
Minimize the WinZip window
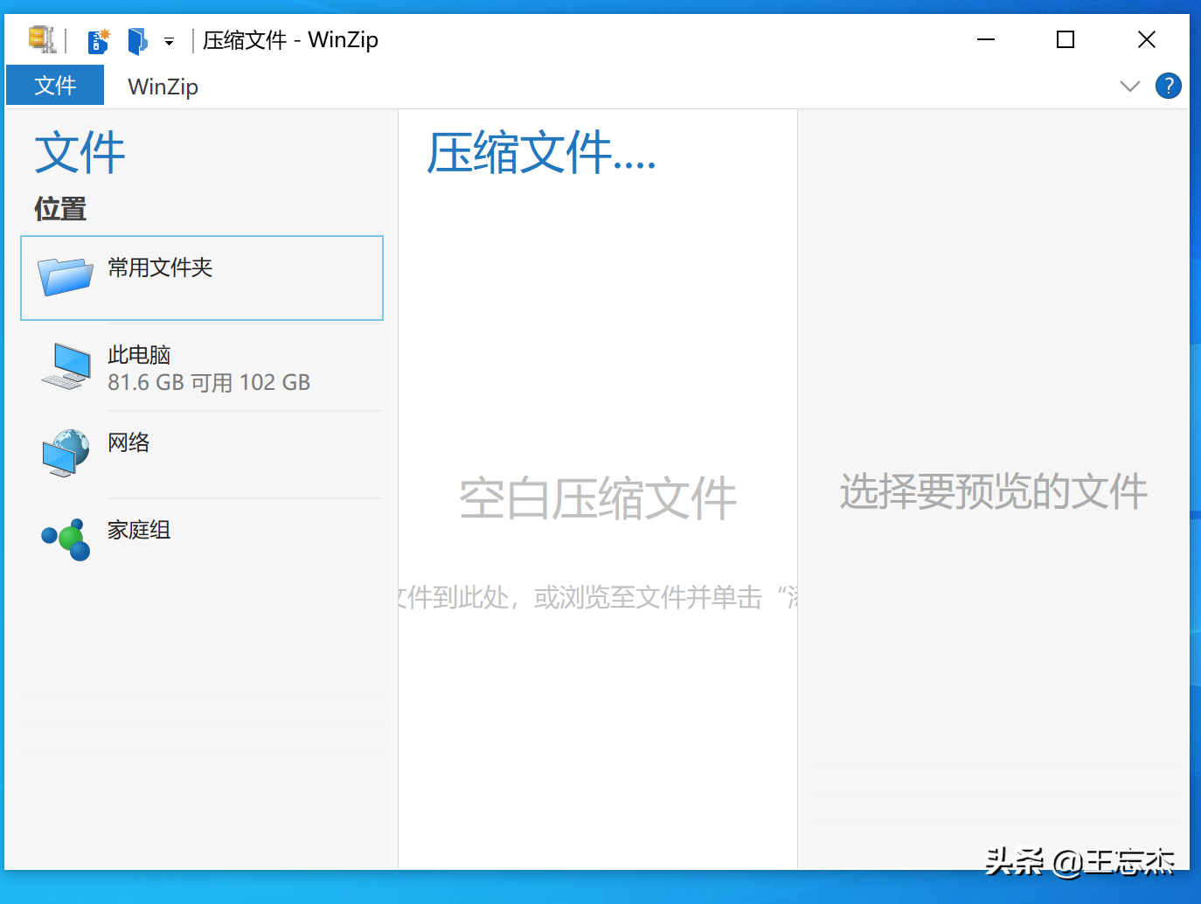click(x=986, y=39)
